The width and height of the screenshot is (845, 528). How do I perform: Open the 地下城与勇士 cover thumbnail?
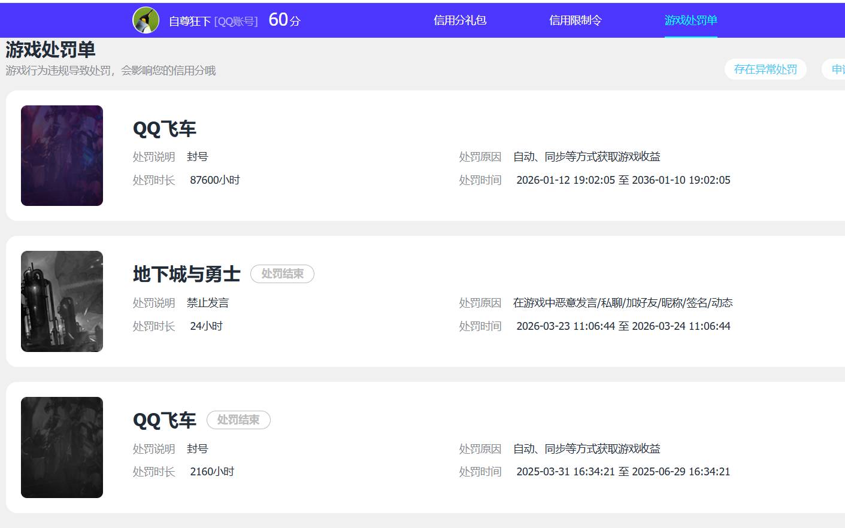pos(62,301)
